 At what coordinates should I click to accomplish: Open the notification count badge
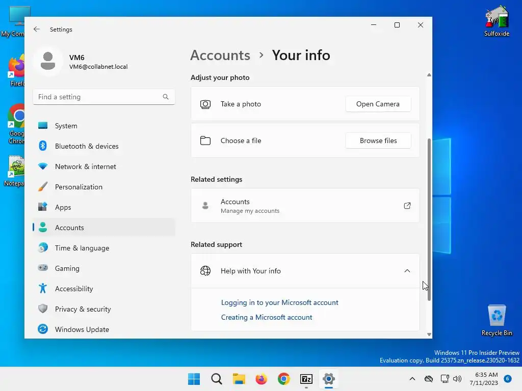(508, 378)
